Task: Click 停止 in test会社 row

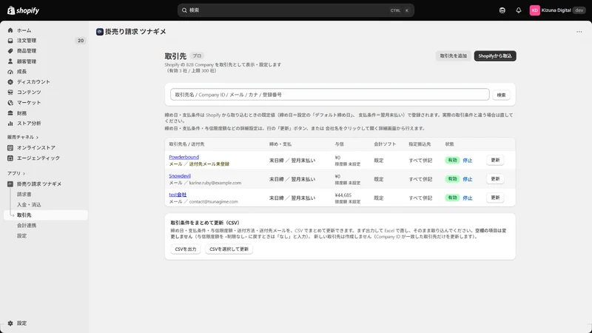Action: click(468, 198)
